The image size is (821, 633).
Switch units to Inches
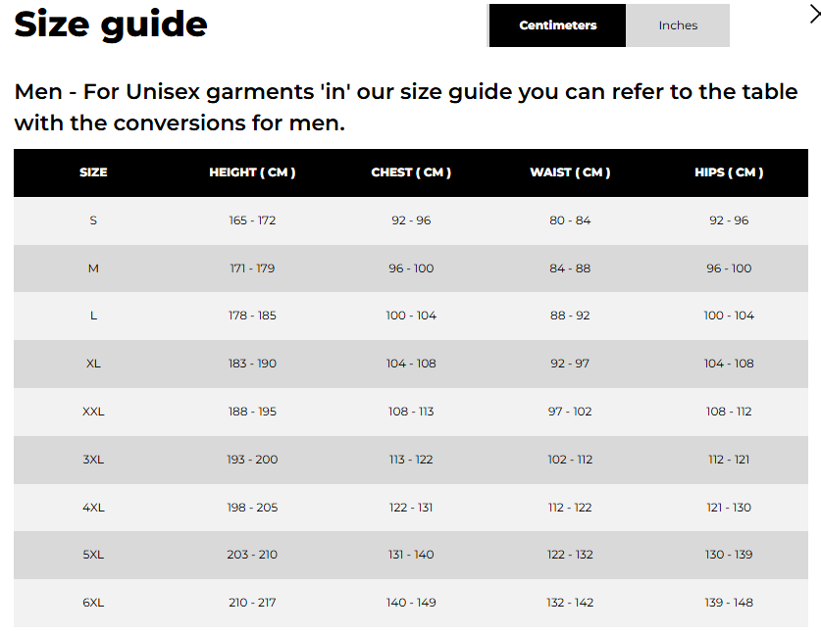point(678,25)
